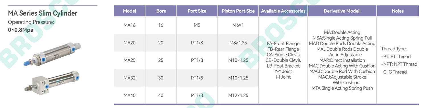Click the upper slim cylinder product image
Image resolution: width=427 pixels, height=108 pixels.
pyautogui.click(x=52, y=54)
